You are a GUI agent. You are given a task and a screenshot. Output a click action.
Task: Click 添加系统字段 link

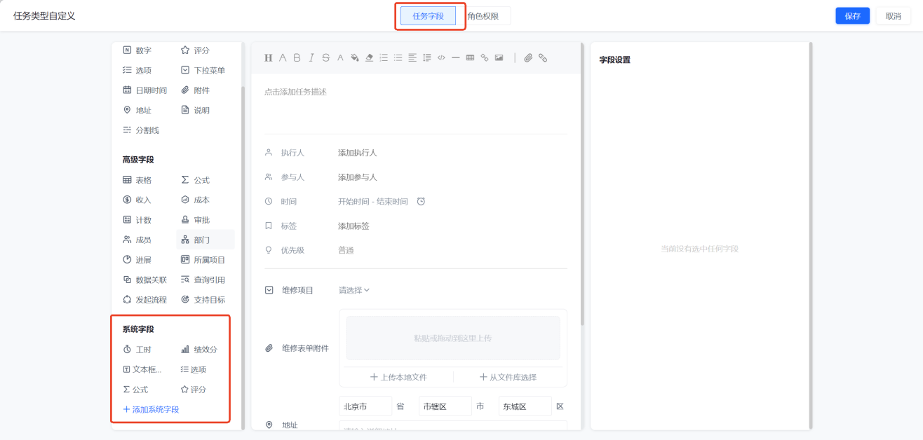pos(151,409)
